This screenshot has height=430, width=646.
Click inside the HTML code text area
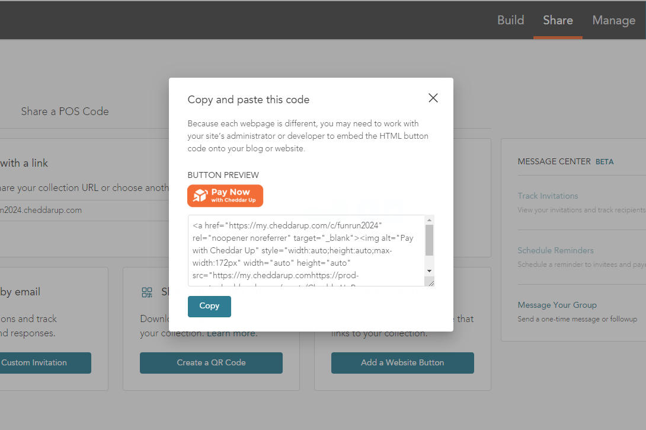[306, 250]
